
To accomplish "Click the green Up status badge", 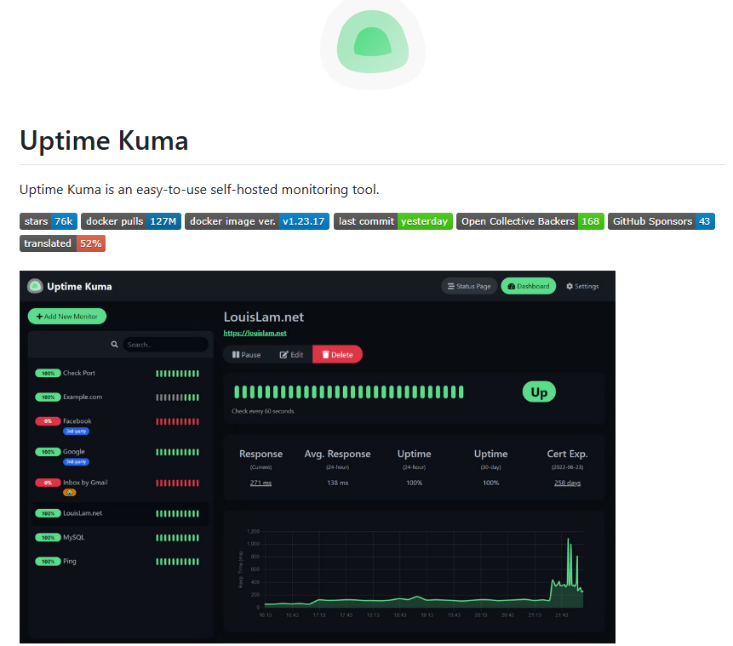I will pos(539,392).
